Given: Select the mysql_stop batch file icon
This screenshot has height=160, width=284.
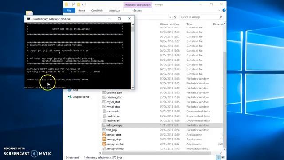Looking at the screenshot, I should tap(104, 107).
